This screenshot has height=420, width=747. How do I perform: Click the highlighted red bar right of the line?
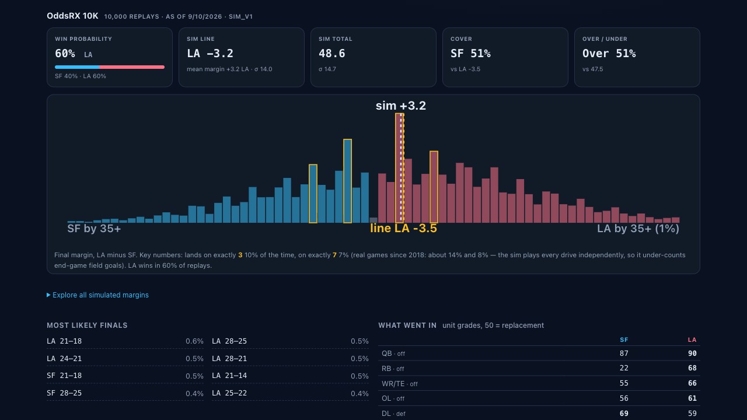[434, 187]
